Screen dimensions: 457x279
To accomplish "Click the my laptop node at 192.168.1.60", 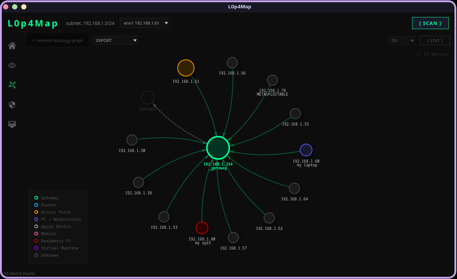I will coord(306,150).
